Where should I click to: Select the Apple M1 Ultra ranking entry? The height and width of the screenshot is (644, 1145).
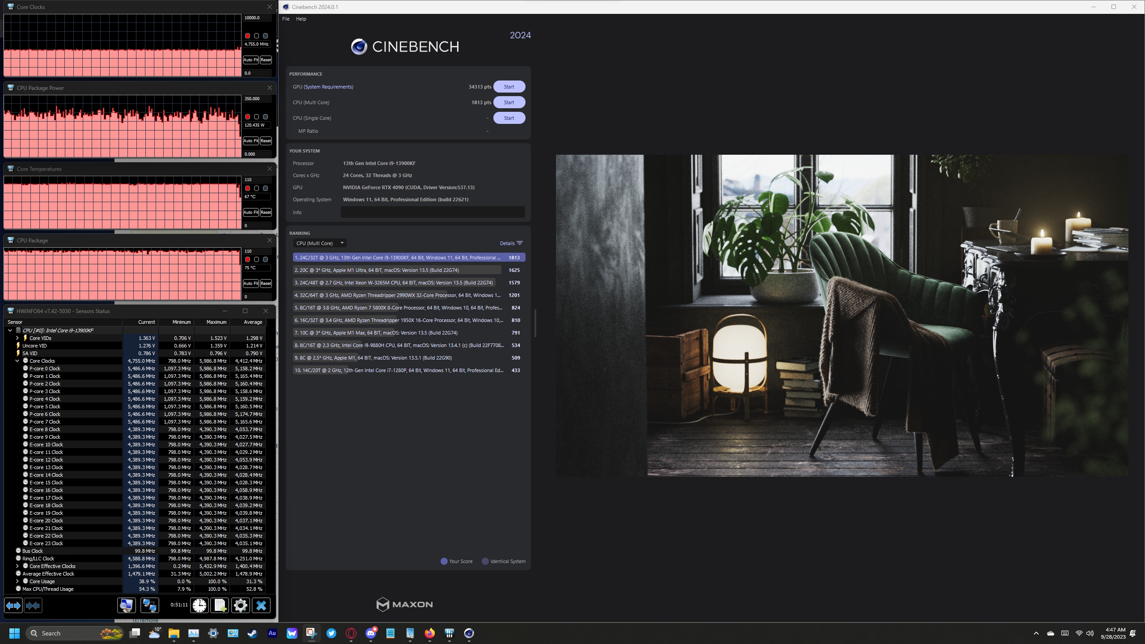point(409,270)
